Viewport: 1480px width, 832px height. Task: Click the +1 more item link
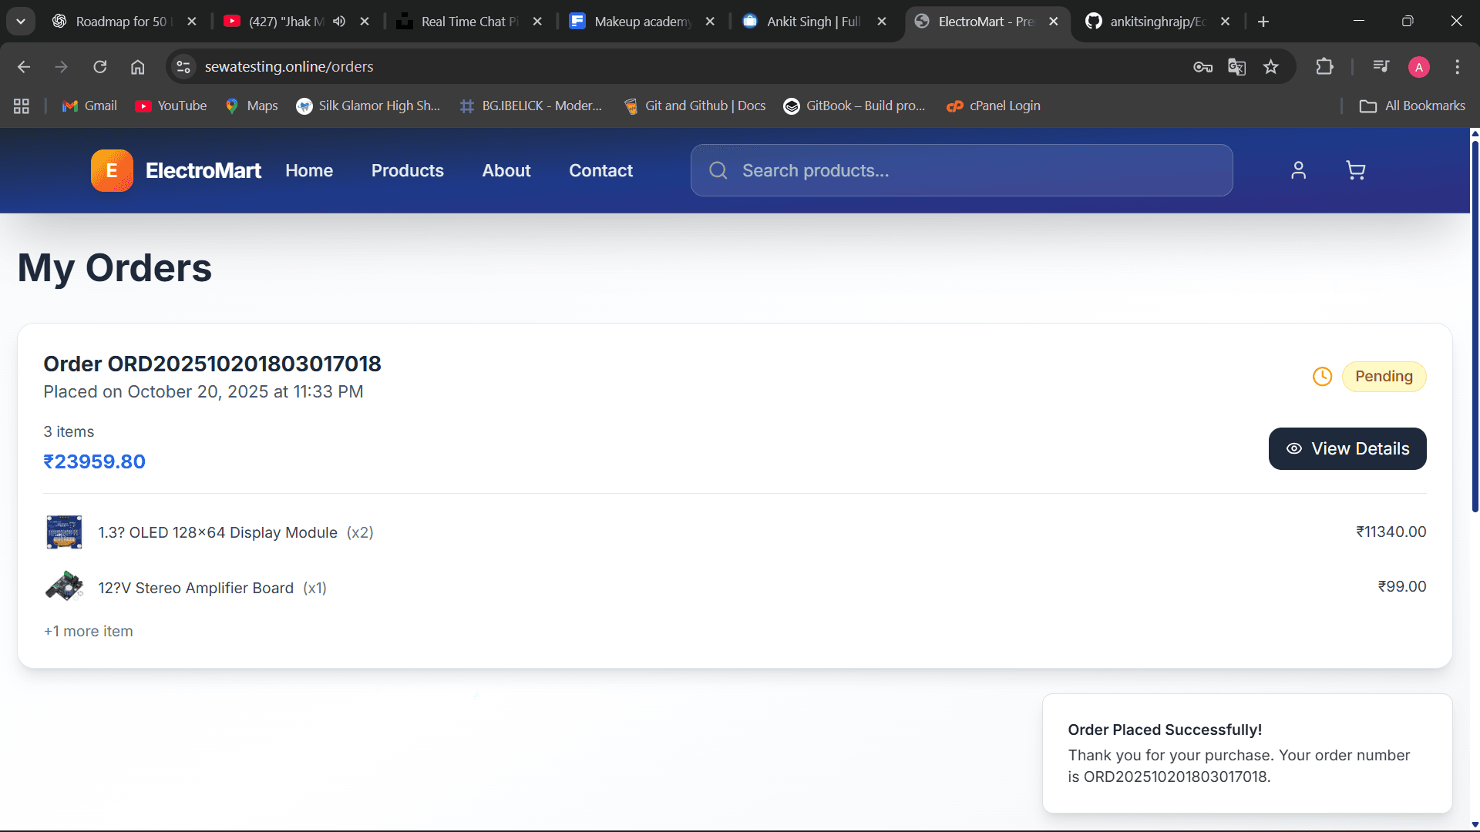click(x=89, y=631)
